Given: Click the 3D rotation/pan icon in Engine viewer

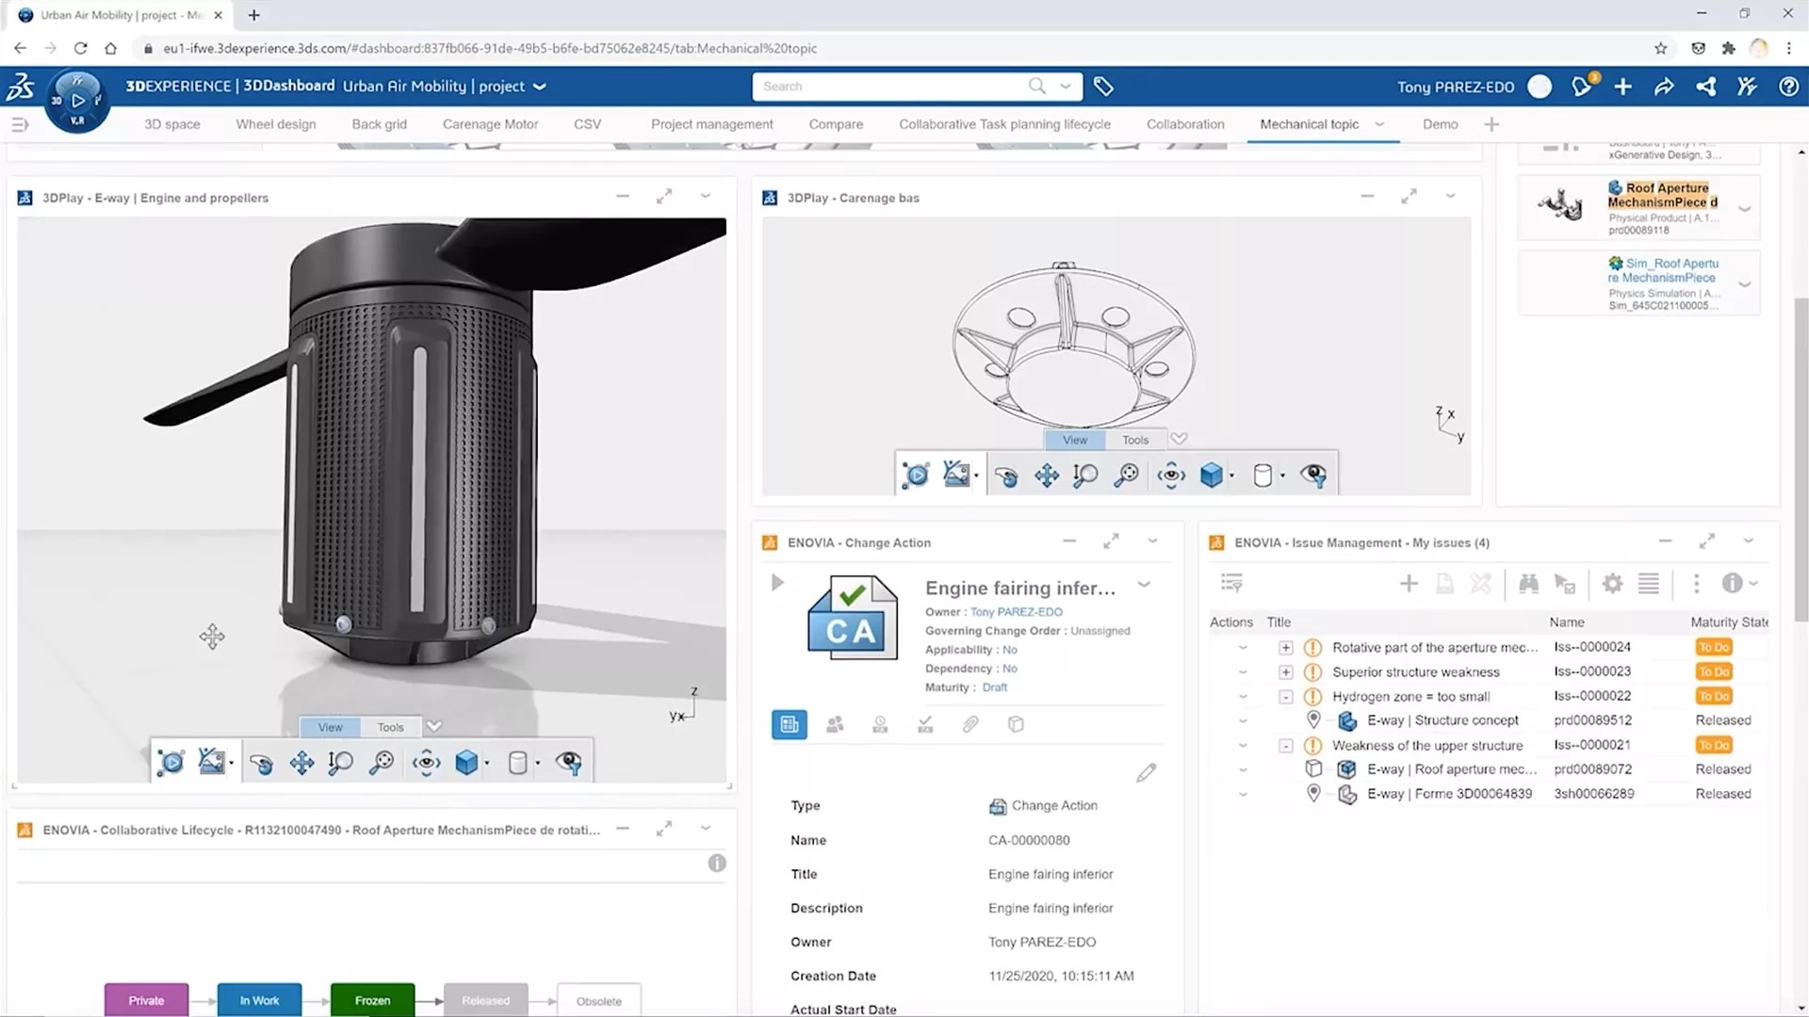Looking at the screenshot, I should 260,761.
